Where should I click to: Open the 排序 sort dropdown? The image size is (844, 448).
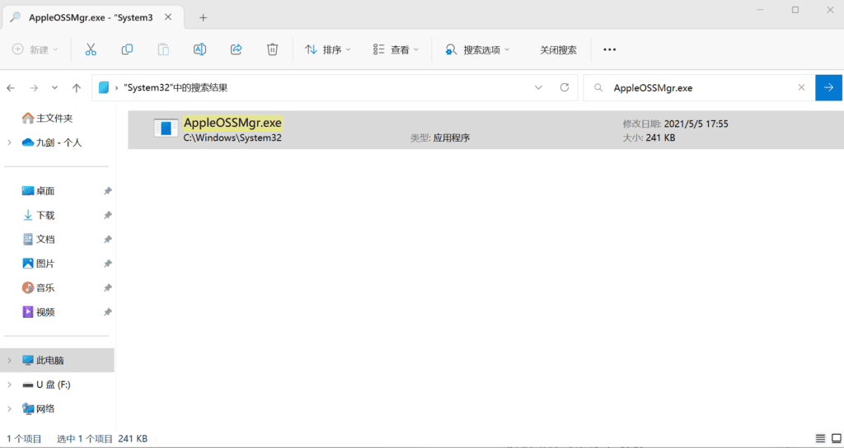(x=328, y=49)
